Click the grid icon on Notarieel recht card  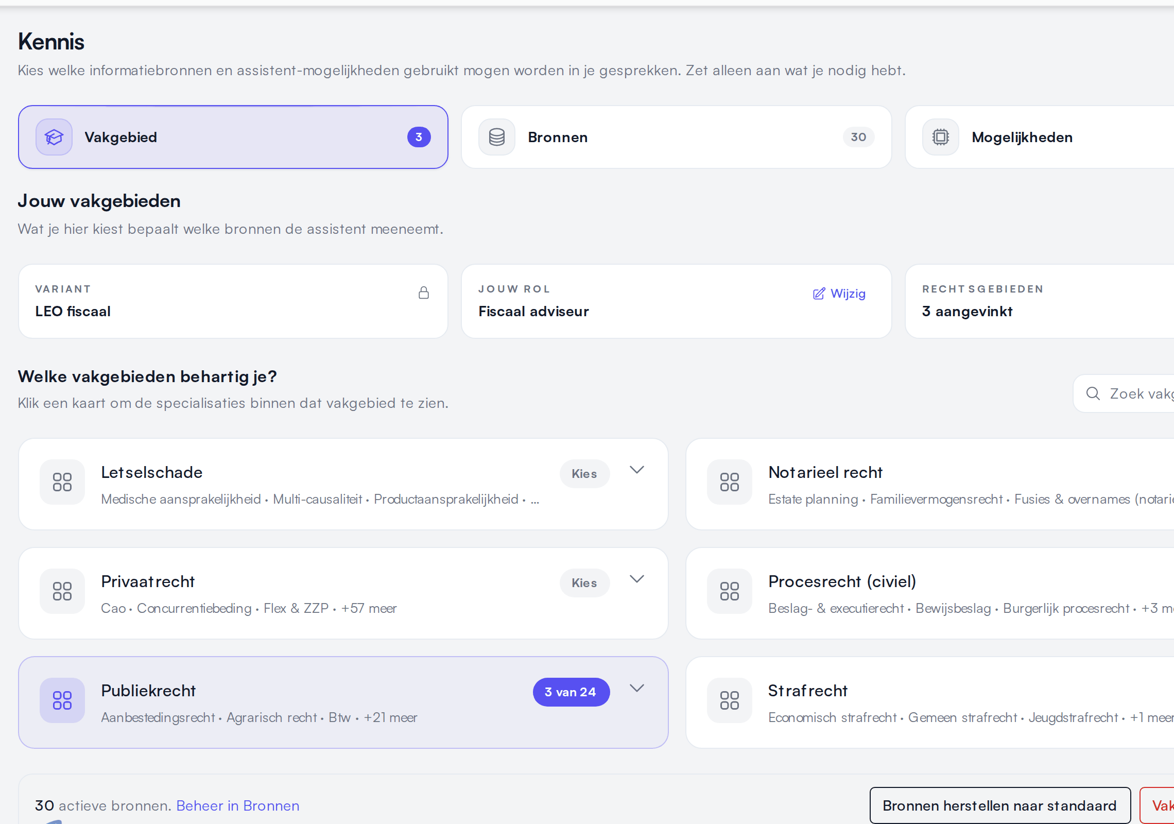(730, 482)
